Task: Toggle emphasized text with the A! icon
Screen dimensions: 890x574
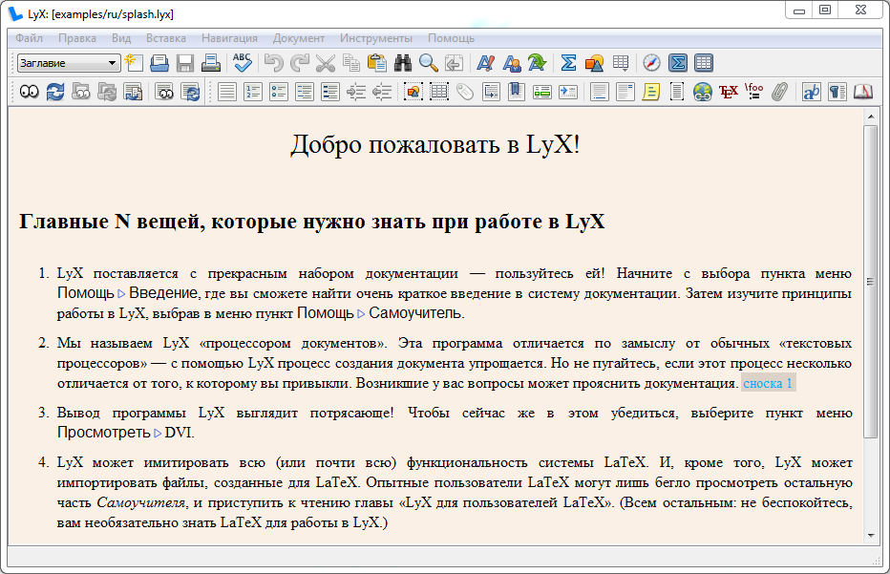Action: click(485, 63)
